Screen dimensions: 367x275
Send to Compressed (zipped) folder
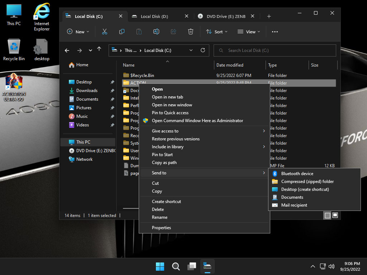tap(314, 182)
